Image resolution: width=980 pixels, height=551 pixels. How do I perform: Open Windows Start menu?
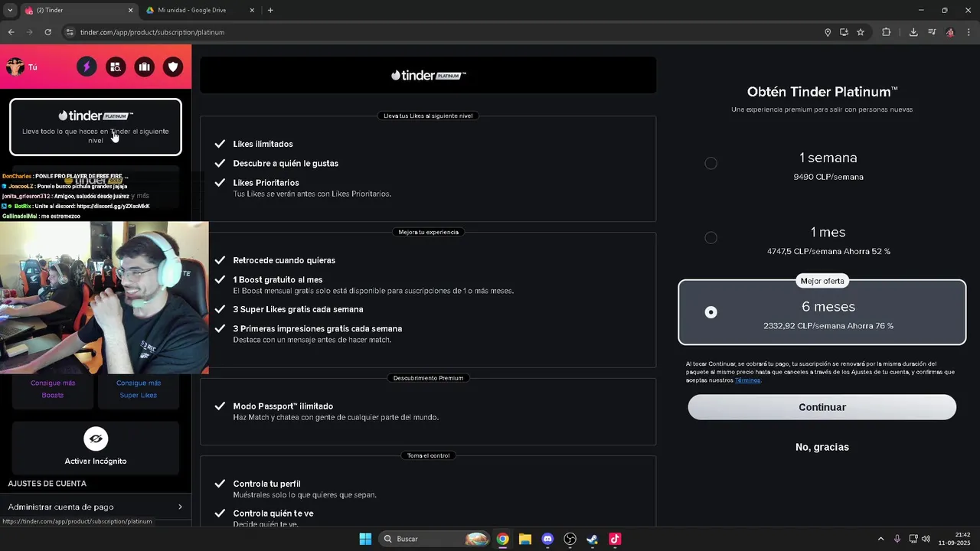[x=365, y=539]
